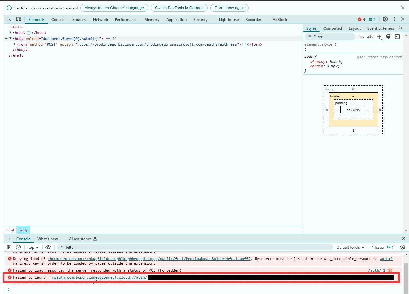Toggle the computed styles sidebar icon
This screenshot has height=294, width=409.
tap(397, 37)
